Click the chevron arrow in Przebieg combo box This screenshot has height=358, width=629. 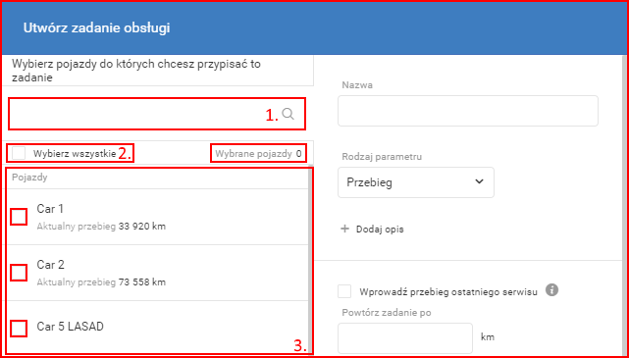tap(479, 181)
